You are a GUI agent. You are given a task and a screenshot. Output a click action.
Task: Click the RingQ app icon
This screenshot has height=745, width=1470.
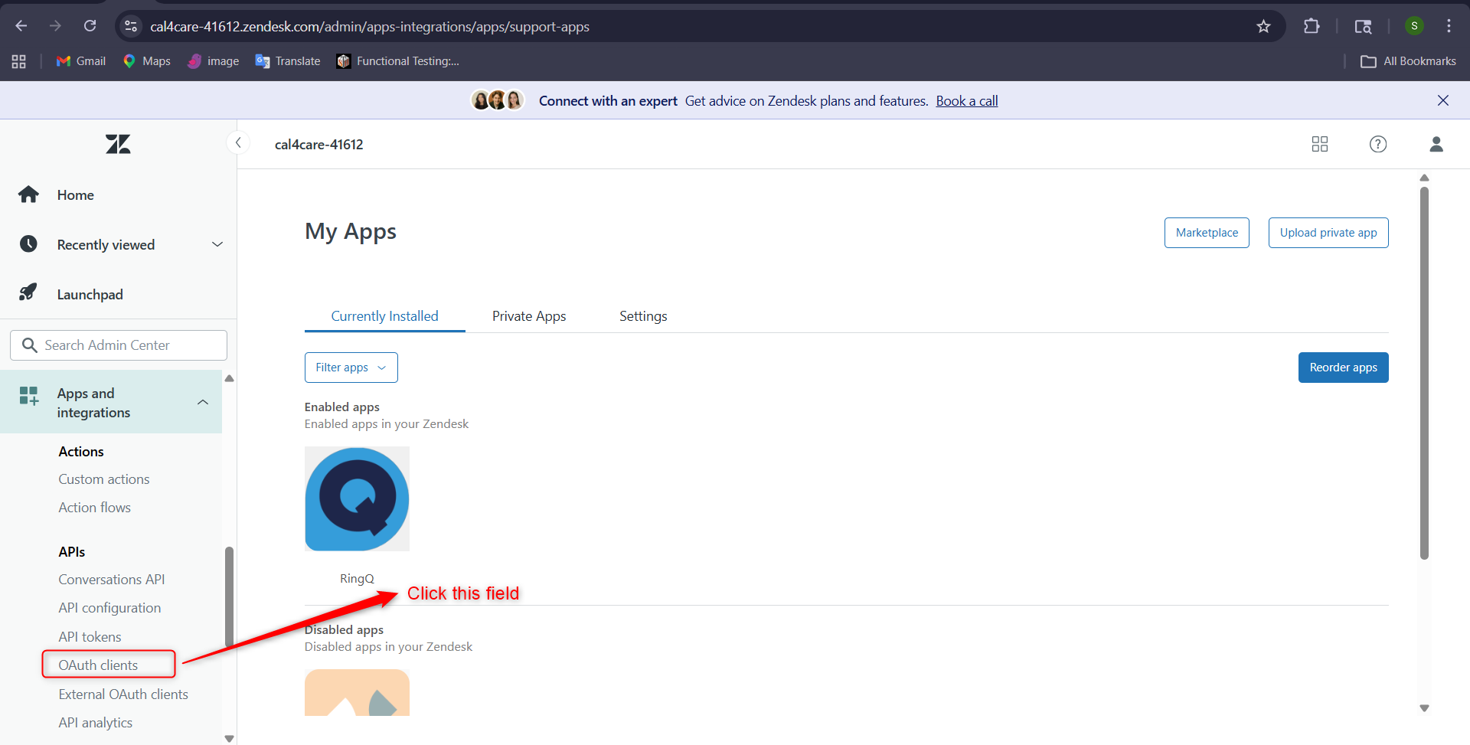(x=357, y=498)
